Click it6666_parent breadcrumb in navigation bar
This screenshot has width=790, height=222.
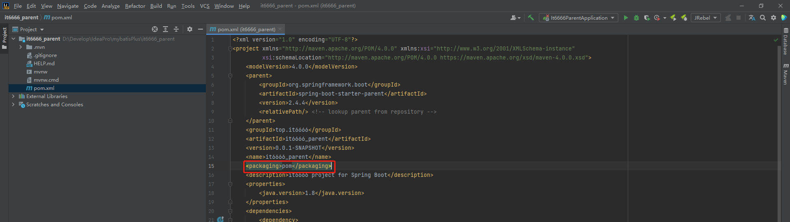[21, 18]
